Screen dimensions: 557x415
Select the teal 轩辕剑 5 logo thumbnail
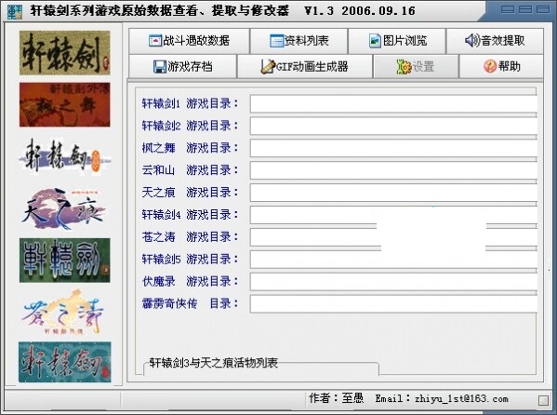coord(65,362)
